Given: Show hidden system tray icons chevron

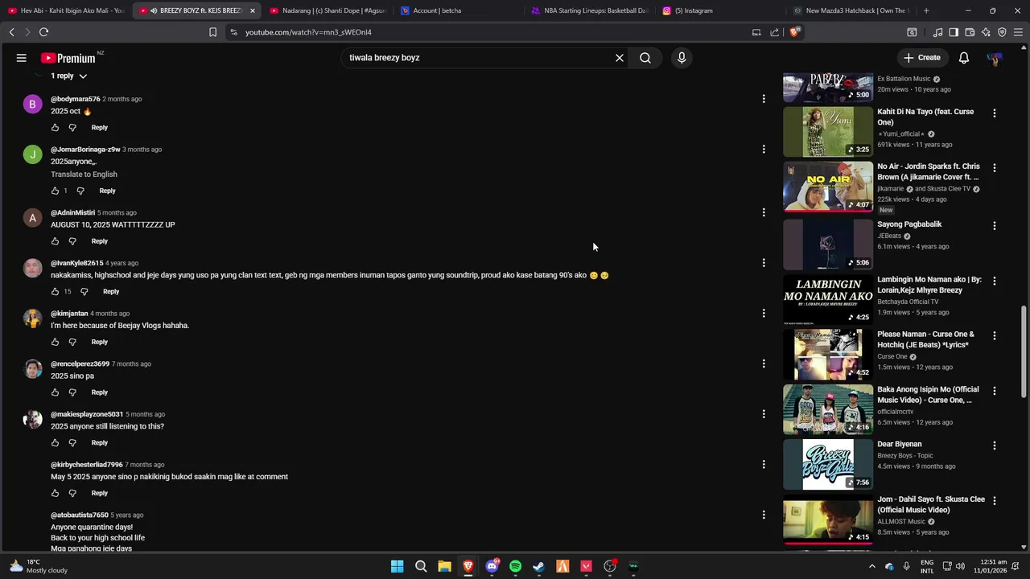Looking at the screenshot, I should (x=871, y=566).
